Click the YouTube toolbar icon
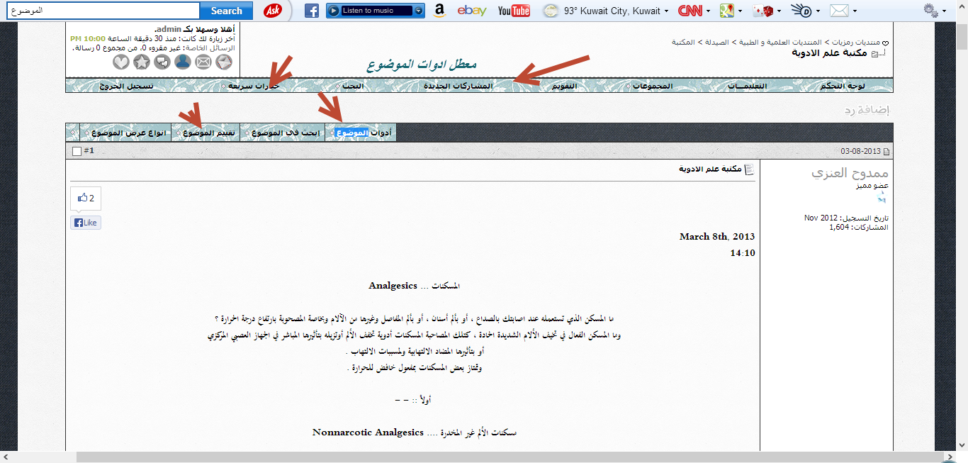Screen dimensions: 968x463 coord(514,11)
